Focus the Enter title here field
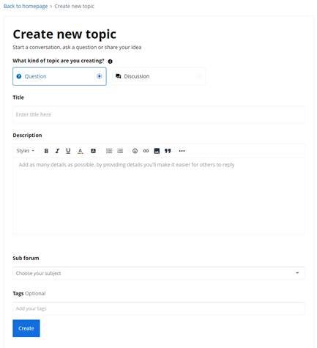This screenshot has width=317, height=348. (159, 114)
